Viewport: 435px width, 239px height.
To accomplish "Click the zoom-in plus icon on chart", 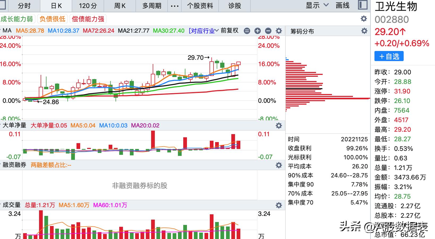I will pyautogui.click(x=257, y=31).
